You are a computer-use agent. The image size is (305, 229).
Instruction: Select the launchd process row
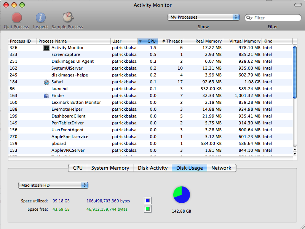(150, 89)
